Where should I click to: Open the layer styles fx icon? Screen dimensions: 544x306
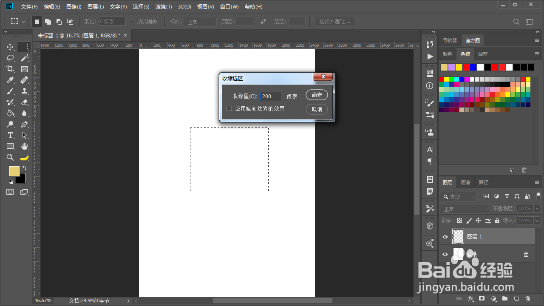click(x=470, y=299)
